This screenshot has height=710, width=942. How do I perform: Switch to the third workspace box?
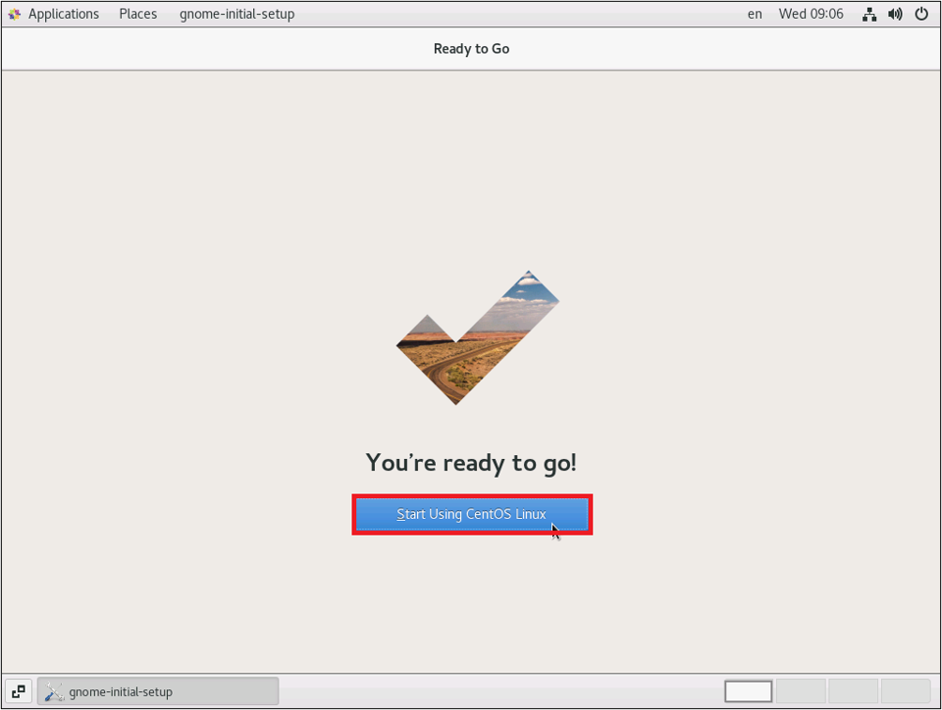click(853, 691)
